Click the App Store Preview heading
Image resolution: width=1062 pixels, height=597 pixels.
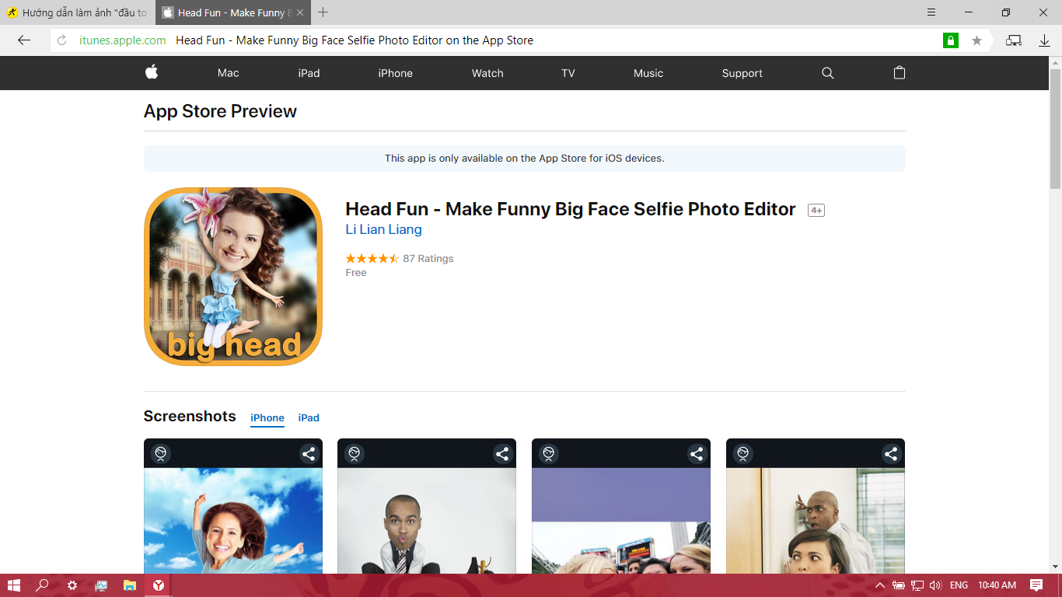220,111
